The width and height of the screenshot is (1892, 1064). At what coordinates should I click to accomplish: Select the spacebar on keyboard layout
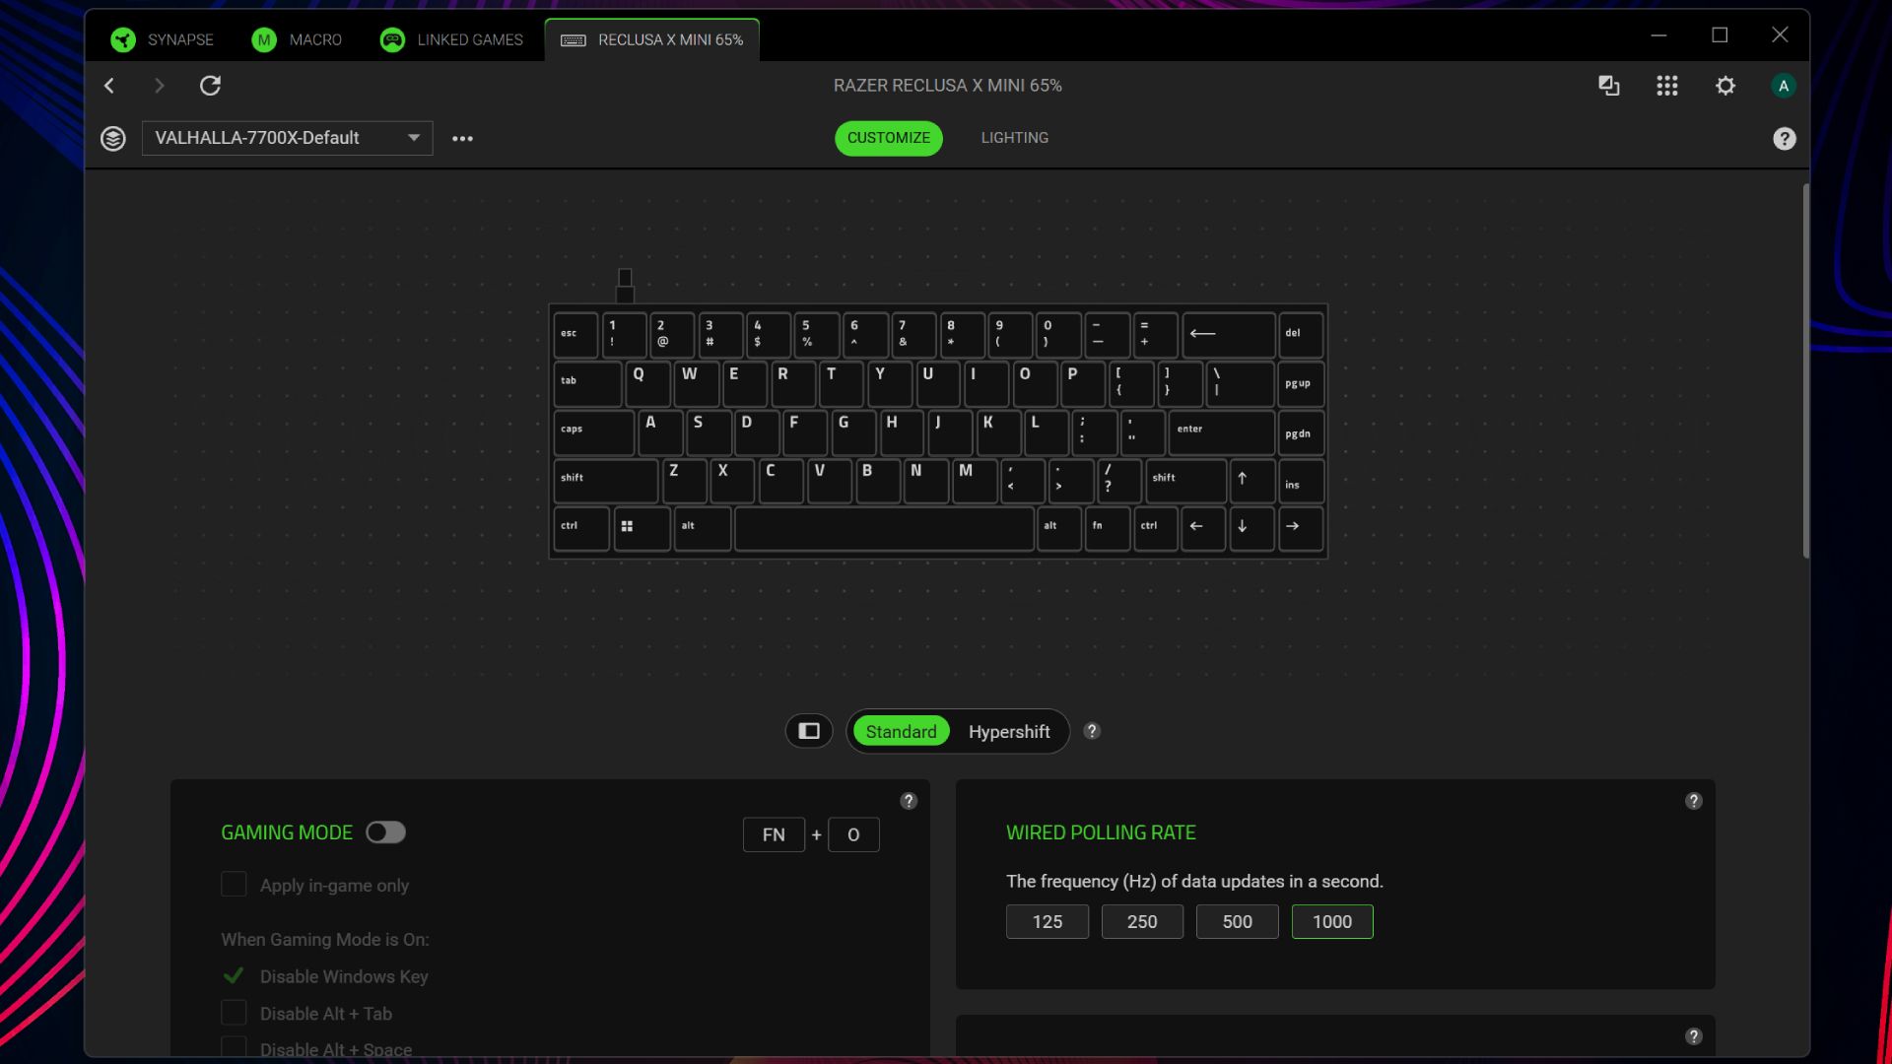[x=884, y=528]
